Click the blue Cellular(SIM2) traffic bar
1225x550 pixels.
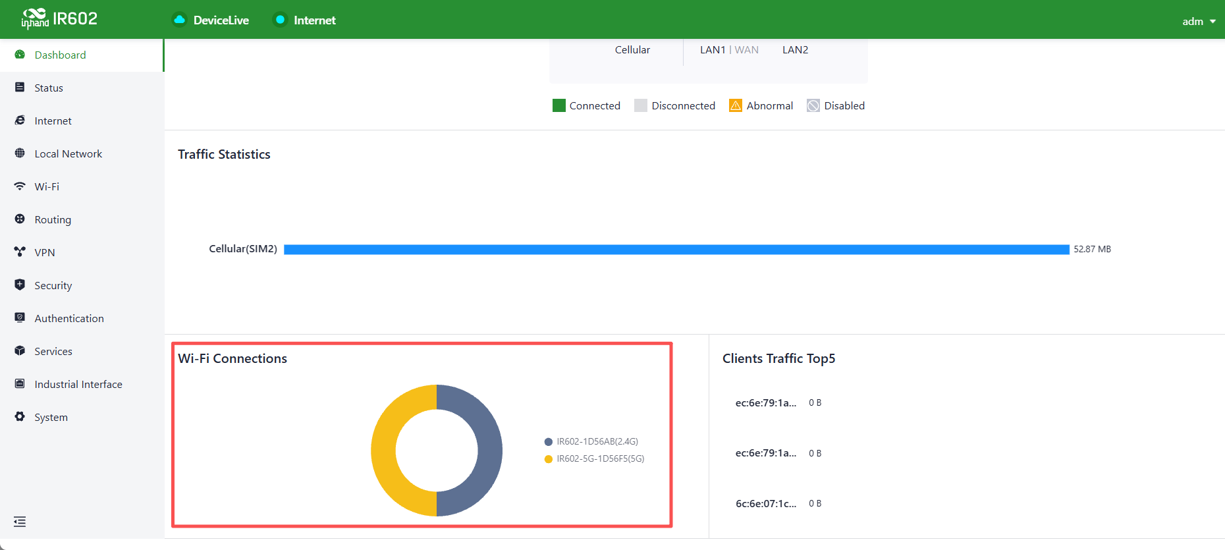[676, 249]
